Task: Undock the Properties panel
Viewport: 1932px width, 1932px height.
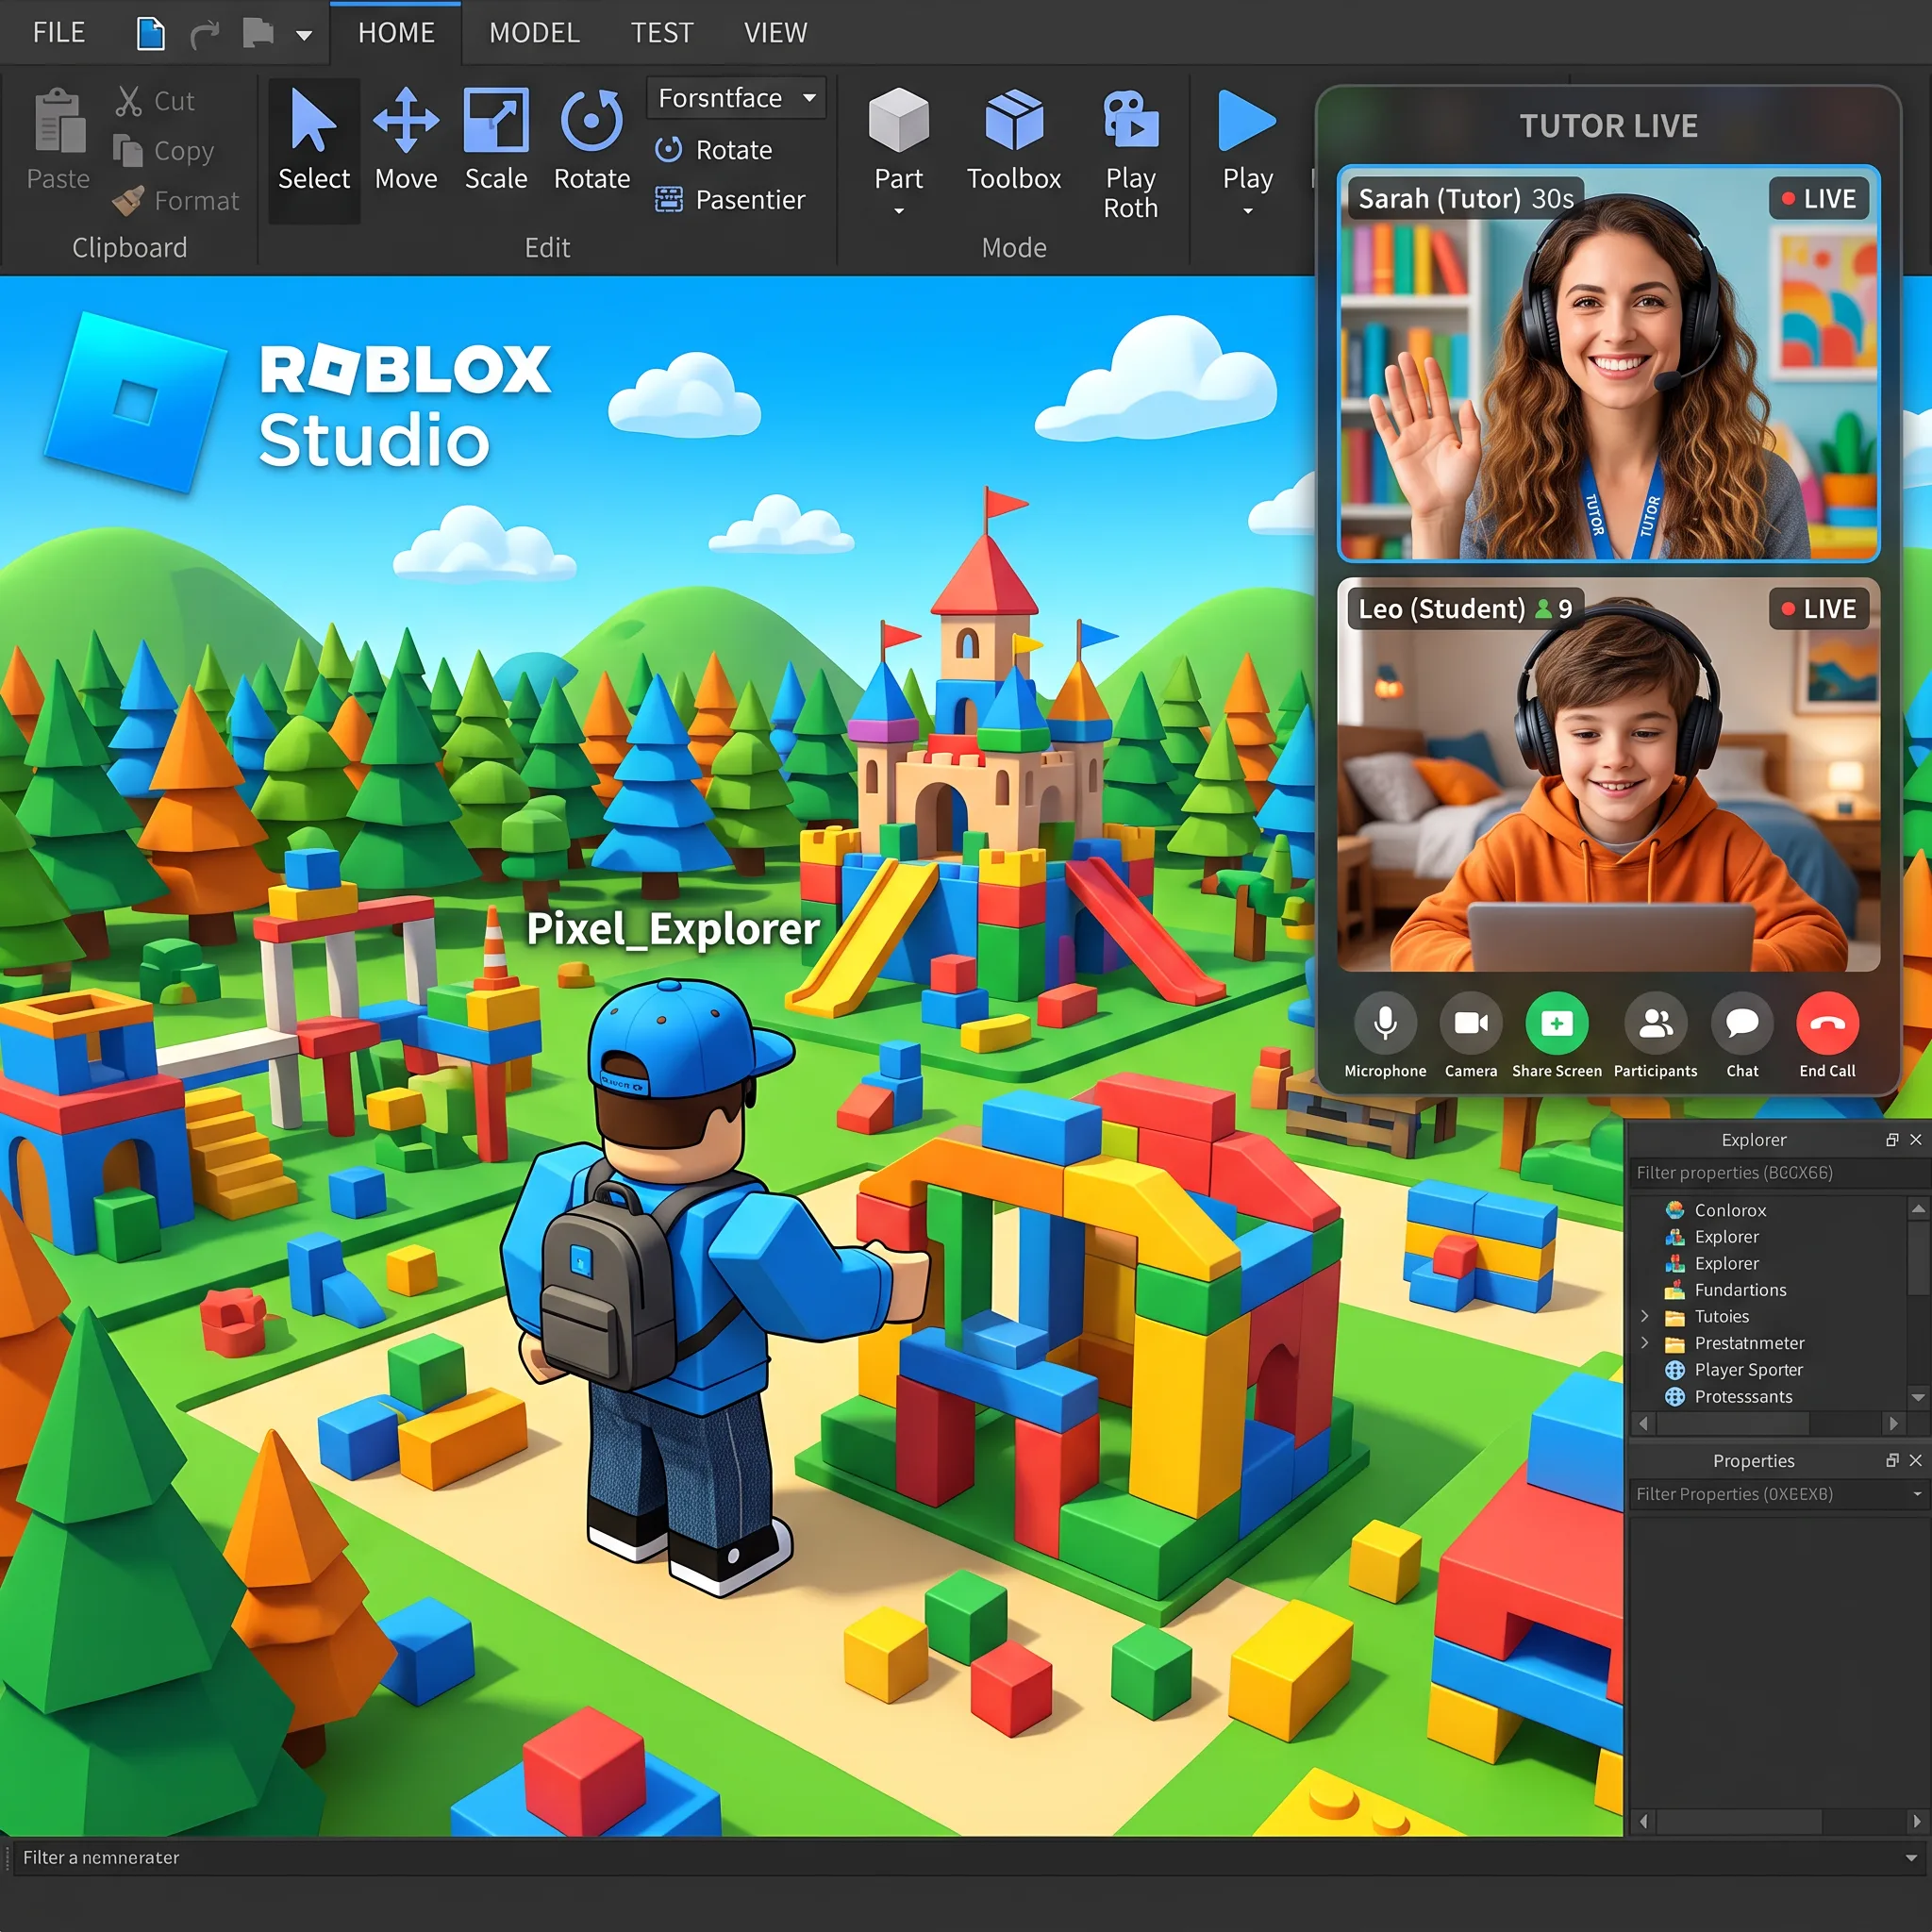Action: pos(1892,1461)
